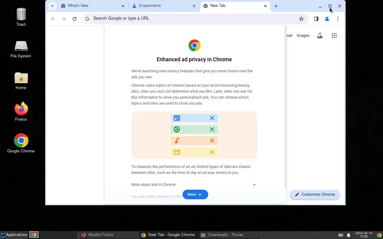Click the Customize Chrome button
Screen dimensions: 383x239
pos(315,194)
